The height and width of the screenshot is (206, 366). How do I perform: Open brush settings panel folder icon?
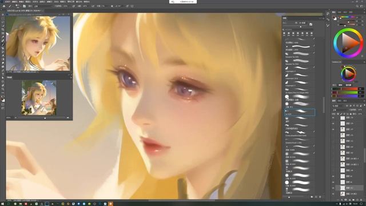tap(24, 6)
